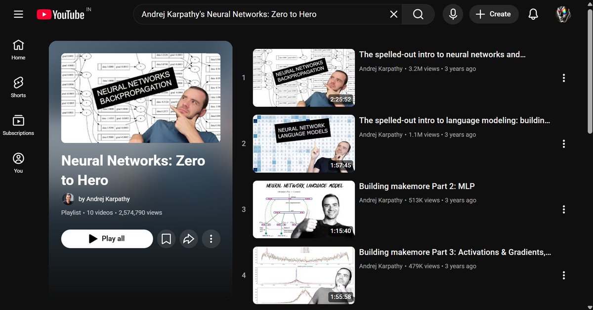Viewport: 593px width, 310px height.
Task: Save playlist with bookmark icon
Action: point(167,239)
